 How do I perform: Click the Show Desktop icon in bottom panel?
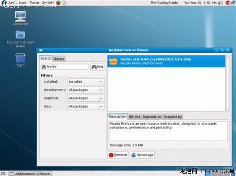point(3,174)
